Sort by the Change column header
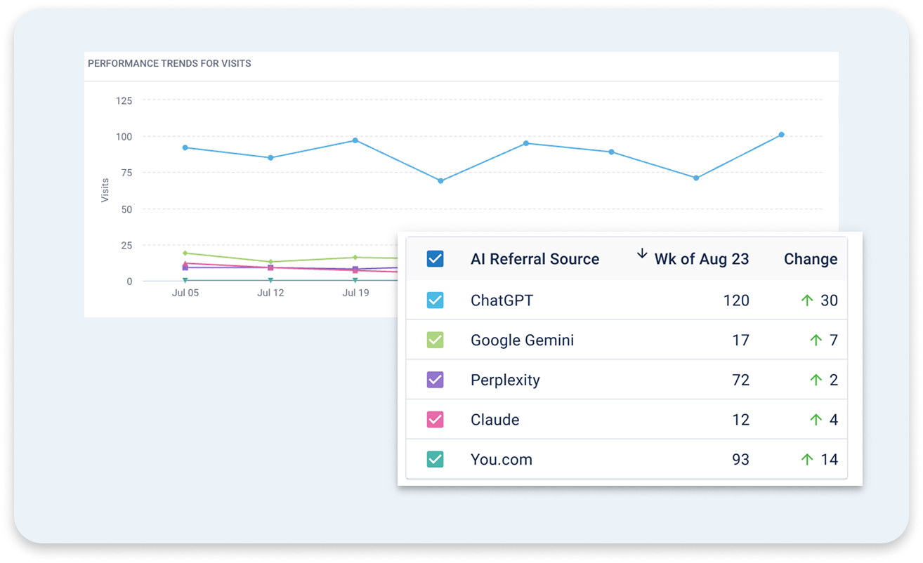Screen dimensions: 923x563 coord(811,259)
